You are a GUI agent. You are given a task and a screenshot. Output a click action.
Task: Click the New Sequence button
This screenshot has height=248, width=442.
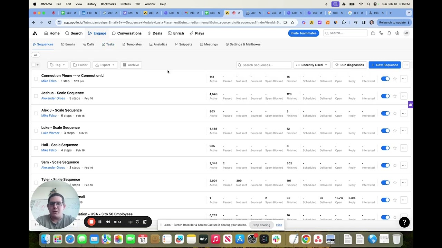(x=385, y=65)
